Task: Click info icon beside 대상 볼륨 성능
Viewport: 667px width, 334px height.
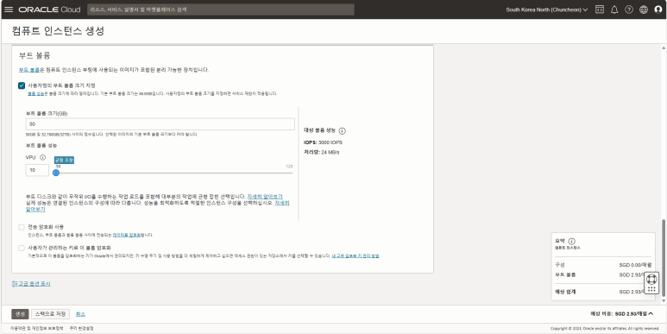Action: (x=343, y=130)
